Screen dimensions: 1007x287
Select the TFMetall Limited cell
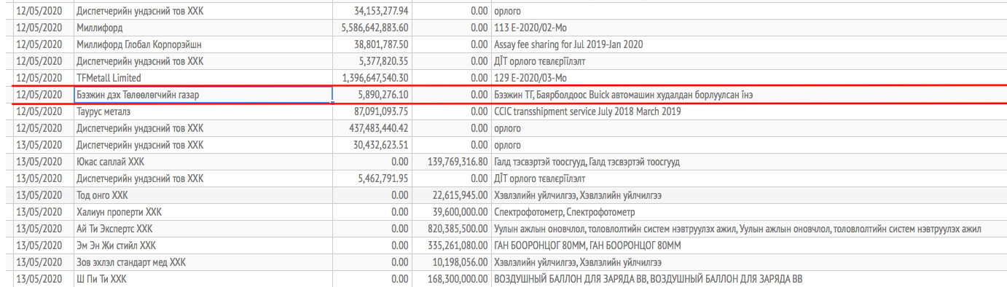coord(203,77)
